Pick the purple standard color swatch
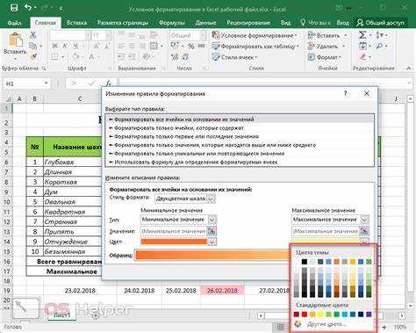 [369, 315]
